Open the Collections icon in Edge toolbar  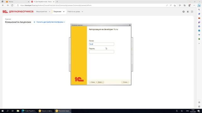(x=184, y=5)
